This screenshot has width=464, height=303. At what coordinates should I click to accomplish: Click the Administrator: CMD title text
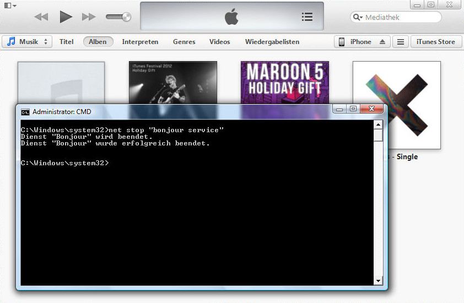point(62,112)
